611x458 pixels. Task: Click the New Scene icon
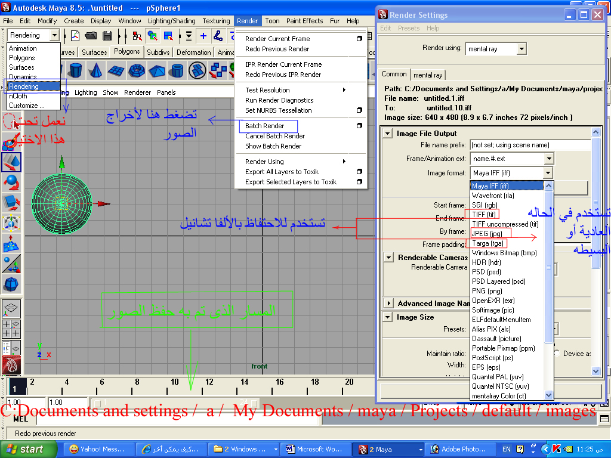point(75,36)
